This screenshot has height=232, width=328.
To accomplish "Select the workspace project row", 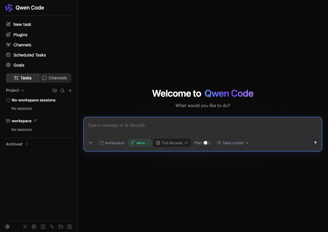I will point(19,121).
